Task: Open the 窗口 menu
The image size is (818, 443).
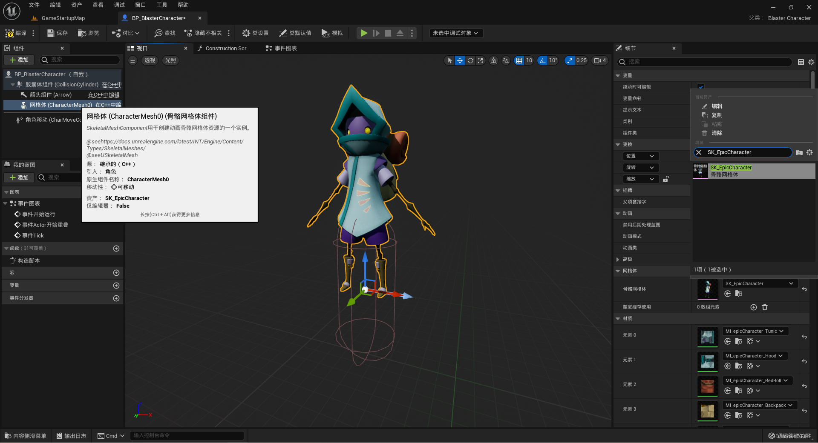Action: point(141,5)
